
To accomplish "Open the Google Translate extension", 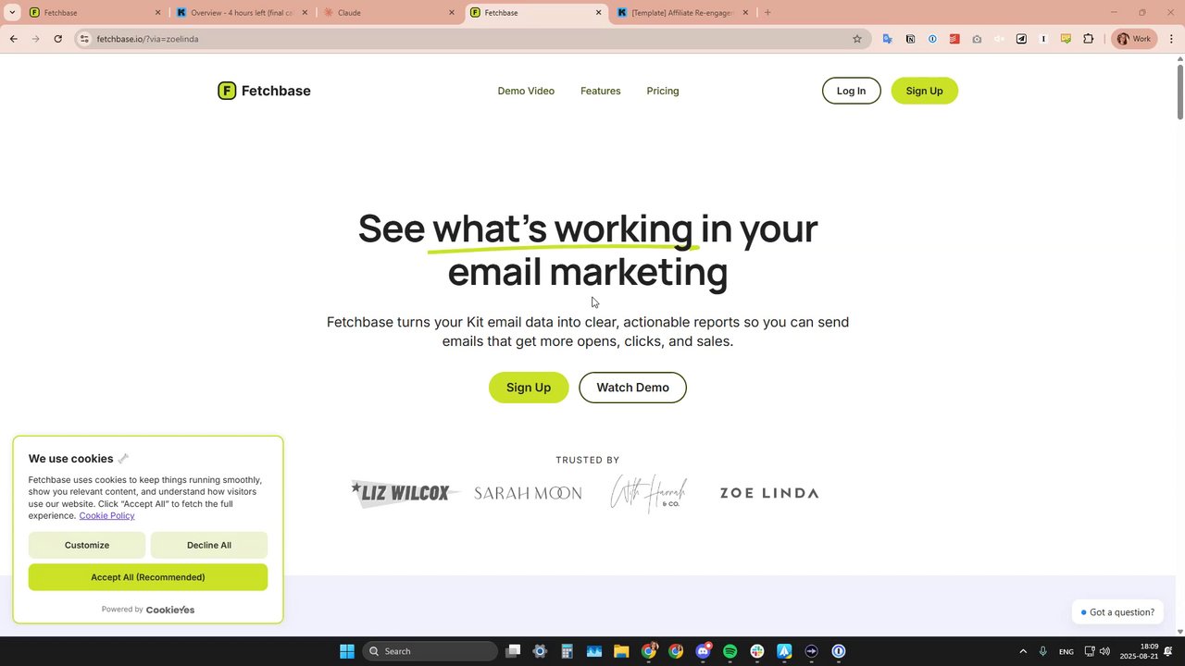I will tap(888, 39).
